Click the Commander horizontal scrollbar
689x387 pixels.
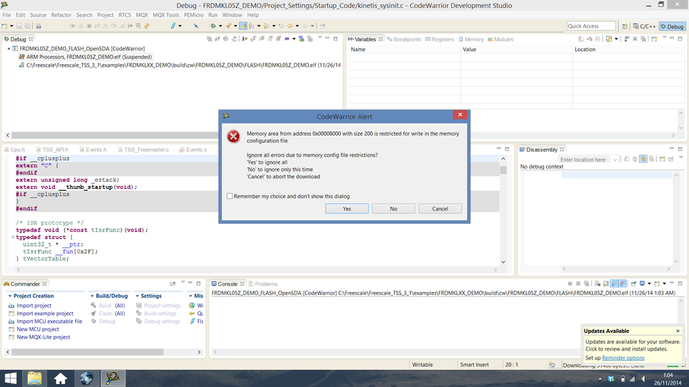pos(88,352)
